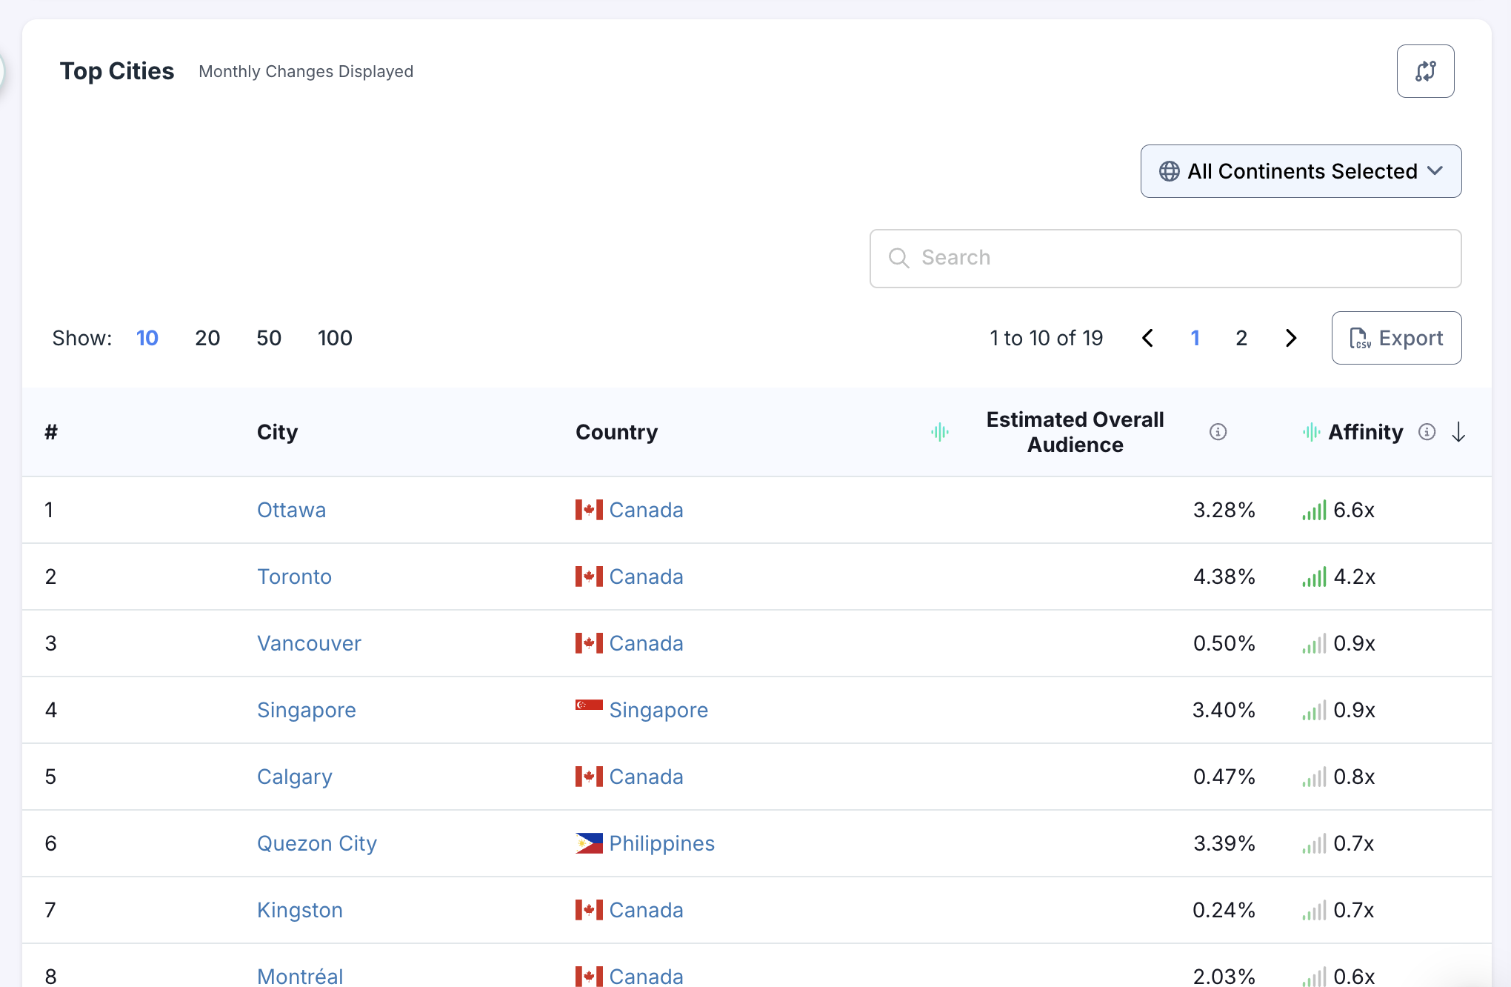This screenshot has height=987, width=1511.
Task: Click the Affinity column header
Action: [1365, 432]
